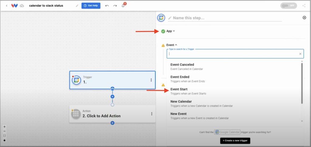Click the trigger list scrollbar
Image resolution: width=311 pixels, height=147 pixels.
coord(302,83)
